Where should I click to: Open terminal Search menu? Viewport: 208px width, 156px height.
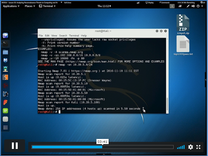[x=63, y=36]
